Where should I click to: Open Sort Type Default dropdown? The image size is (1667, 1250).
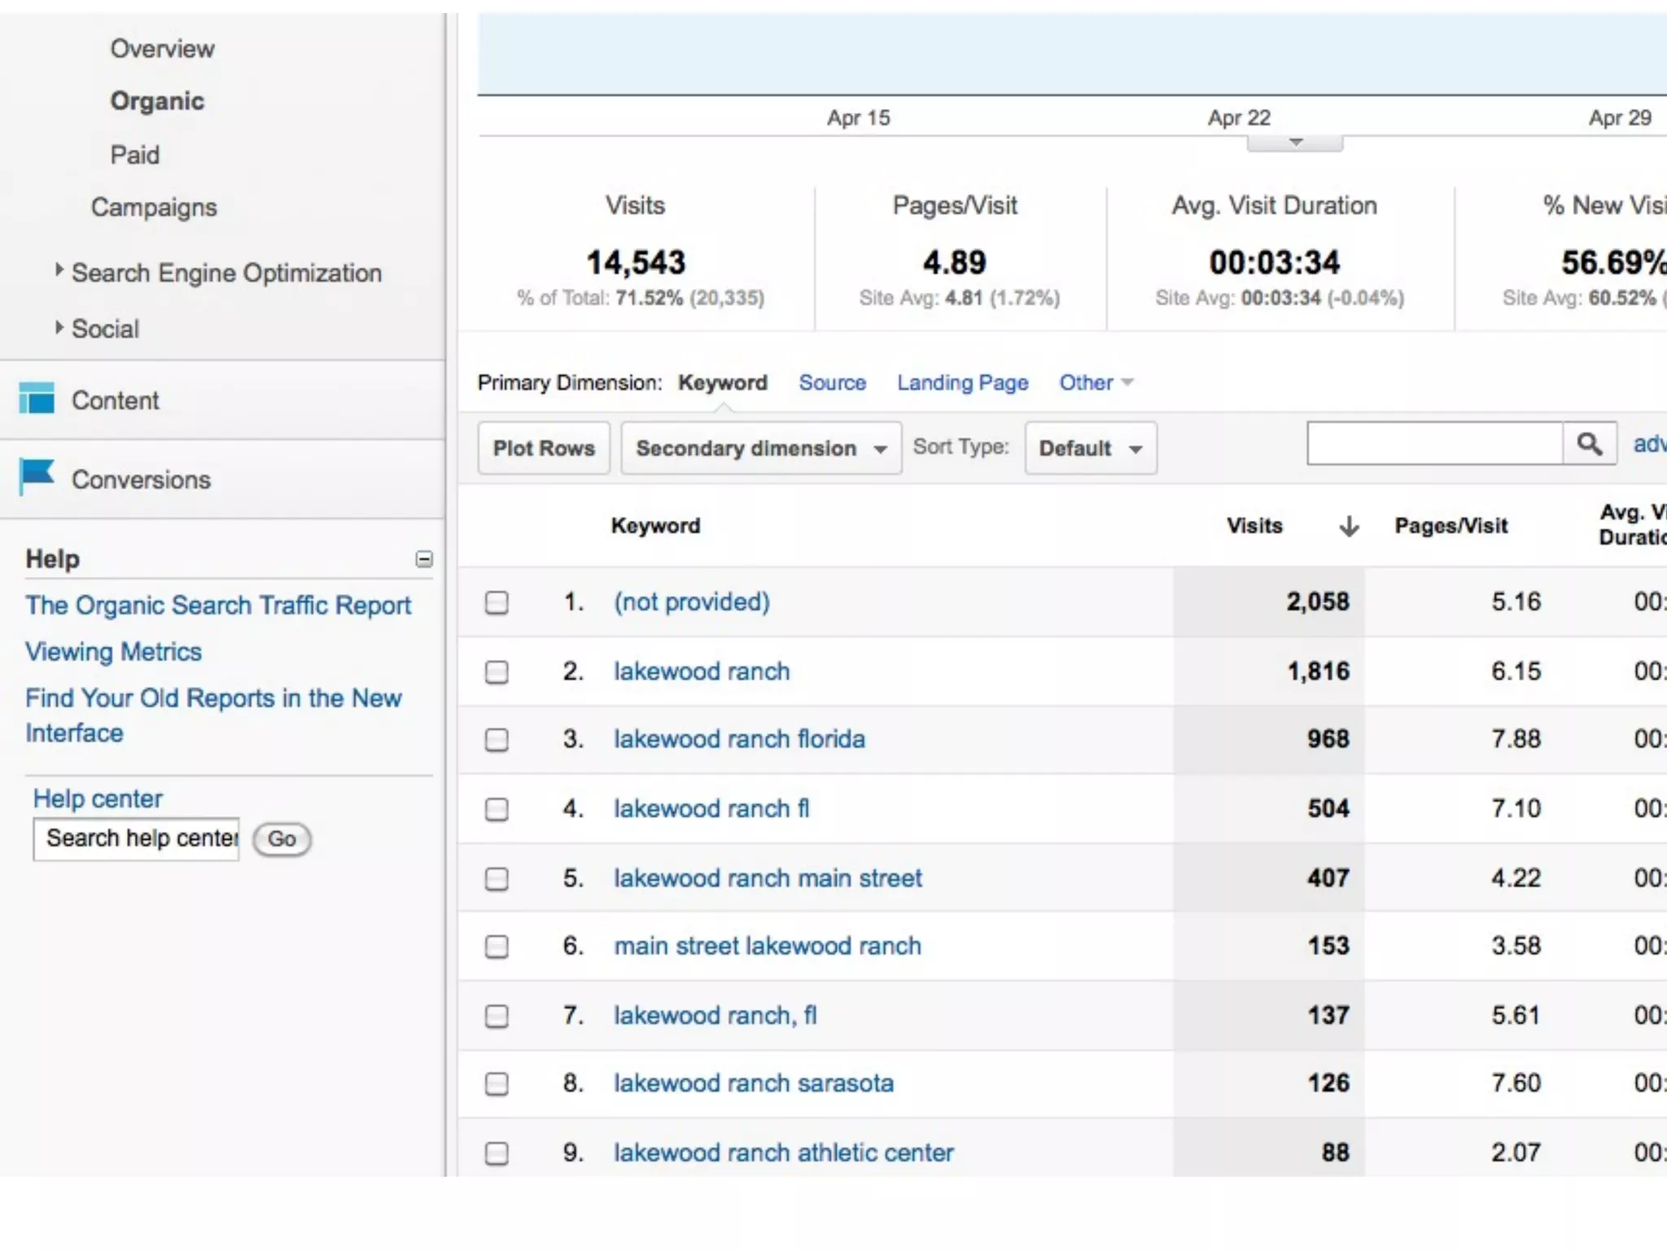[x=1090, y=448]
